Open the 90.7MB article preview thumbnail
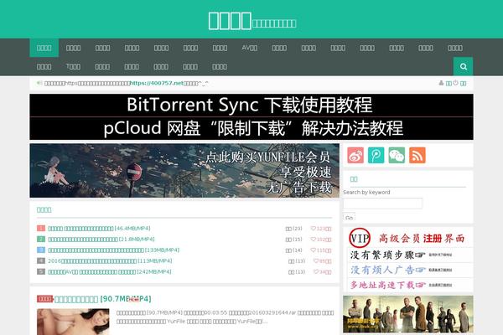Screen dimensions: 503x335 (73, 322)
